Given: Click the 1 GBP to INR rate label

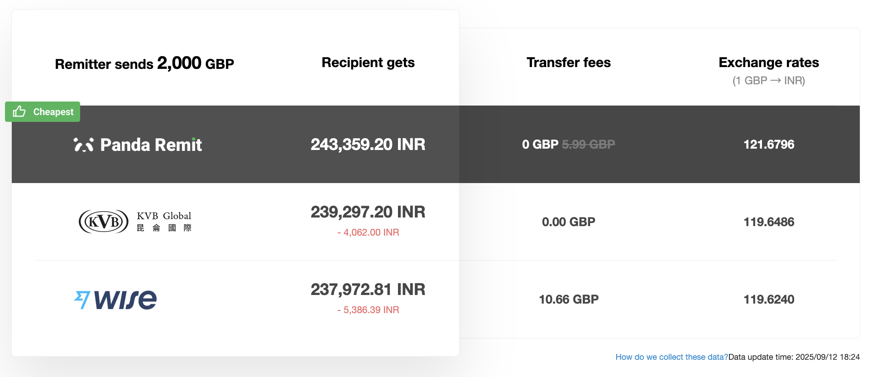Looking at the screenshot, I should 769,81.
